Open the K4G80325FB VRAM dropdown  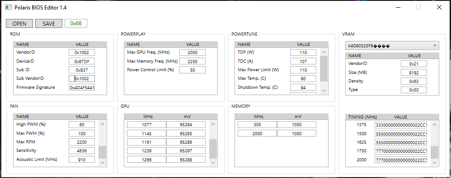click(392, 45)
